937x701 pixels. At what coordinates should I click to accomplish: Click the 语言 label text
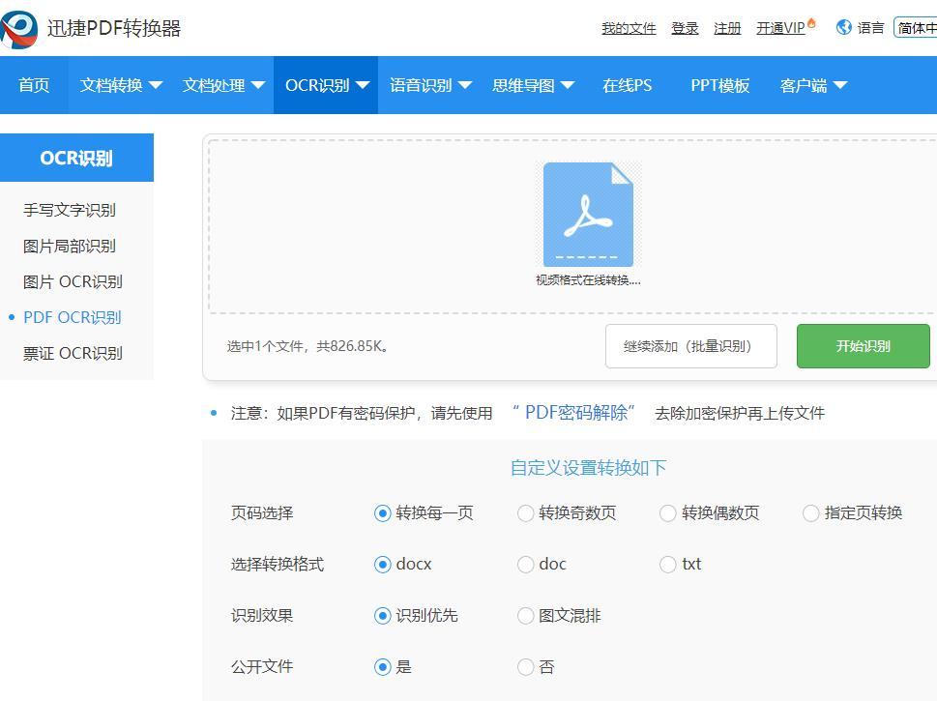870,28
